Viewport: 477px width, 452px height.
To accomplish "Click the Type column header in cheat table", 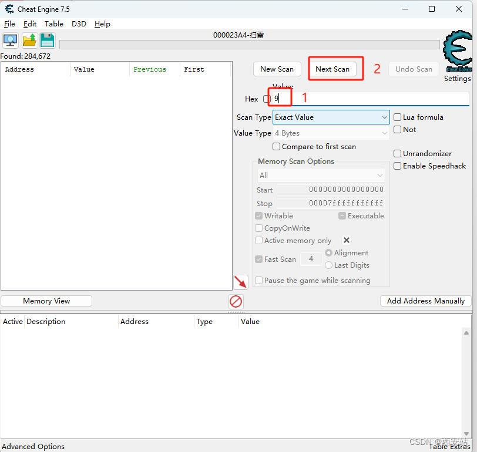I will tap(216, 322).
